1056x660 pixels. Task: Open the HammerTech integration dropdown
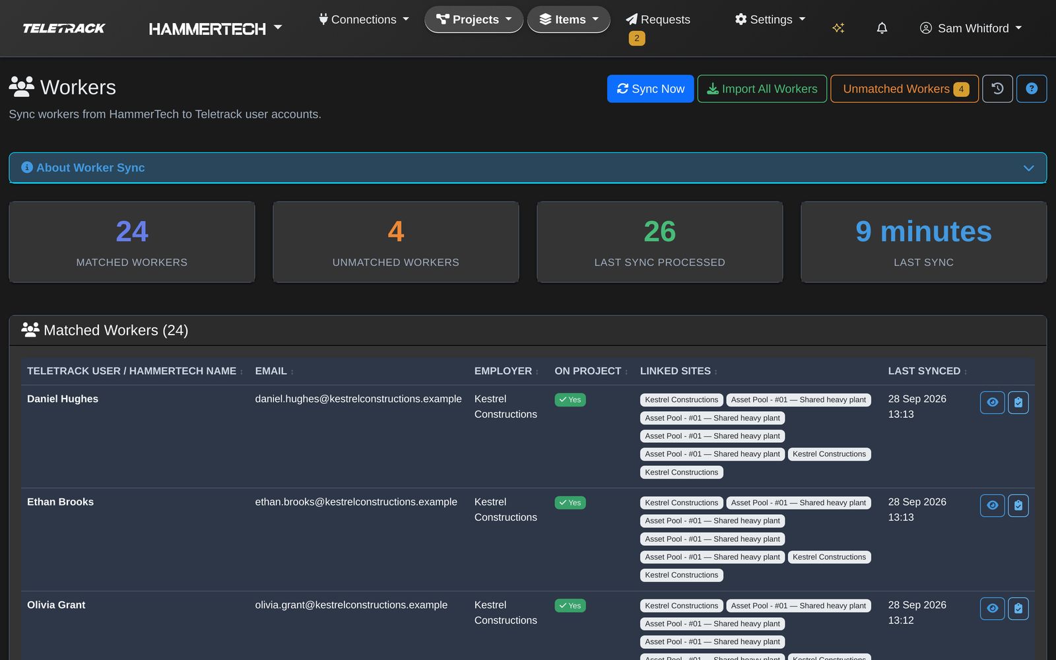(215, 28)
